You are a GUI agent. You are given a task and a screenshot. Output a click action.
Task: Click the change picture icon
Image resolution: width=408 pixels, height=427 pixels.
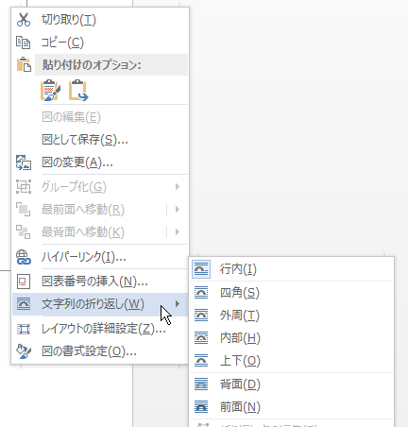[24, 162]
